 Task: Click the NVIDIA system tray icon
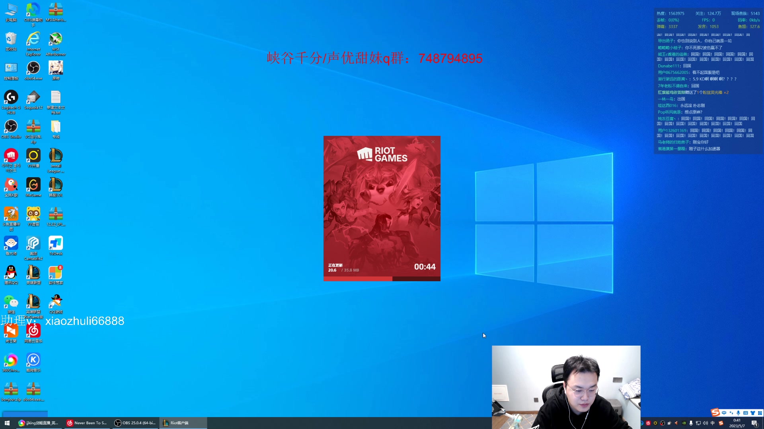684,423
